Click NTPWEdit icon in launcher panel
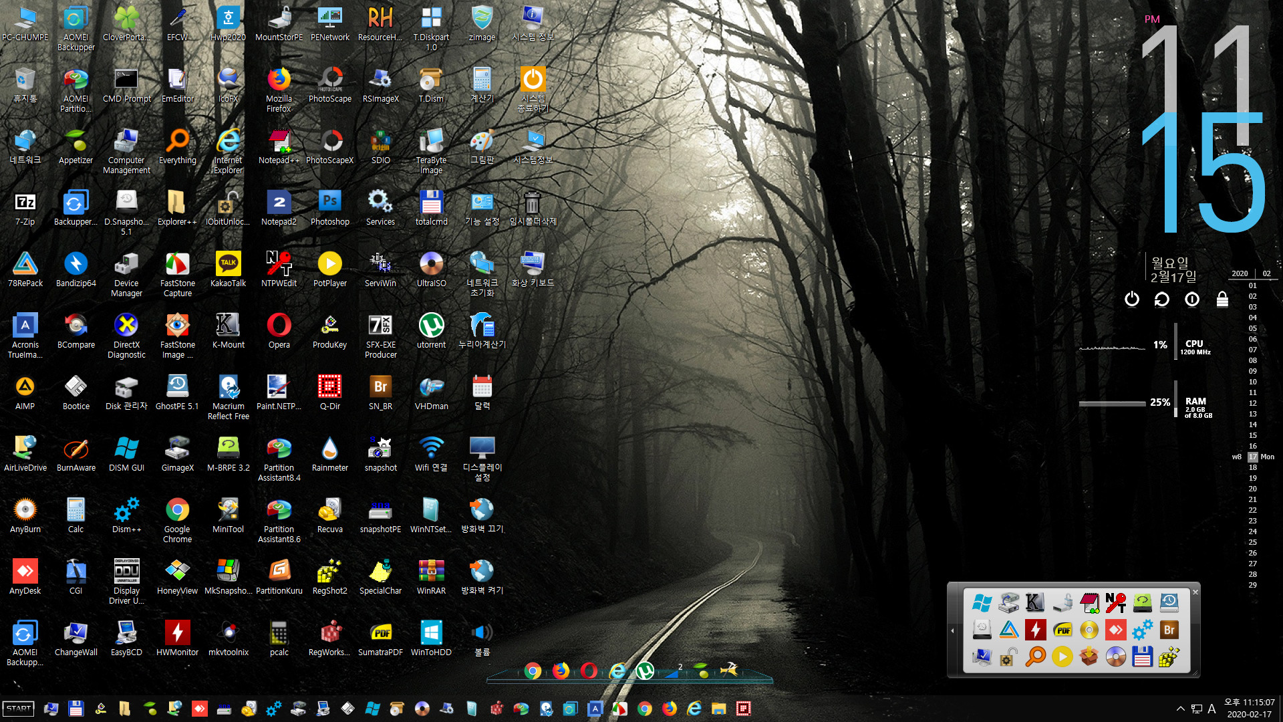Image resolution: width=1283 pixels, height=722 pixels. click(x=1115, y=602)
